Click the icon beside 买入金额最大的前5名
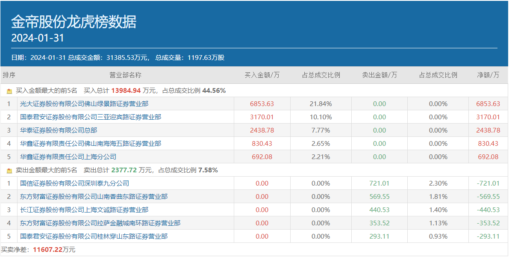Image resolution: width=509 pixels, height=257 pixels. (9, 92)
